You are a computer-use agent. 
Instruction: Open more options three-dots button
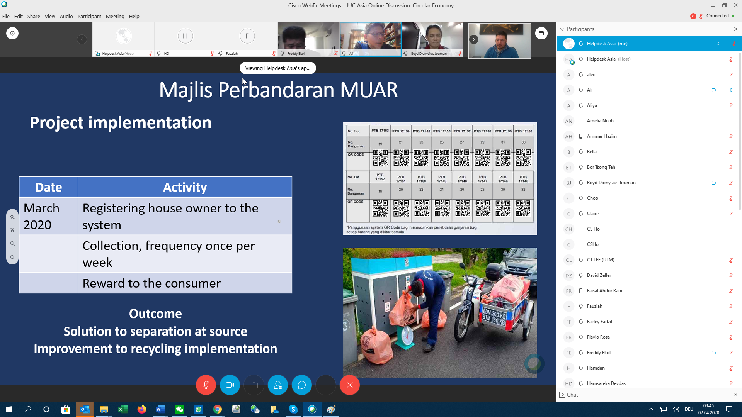coord(326,385)
